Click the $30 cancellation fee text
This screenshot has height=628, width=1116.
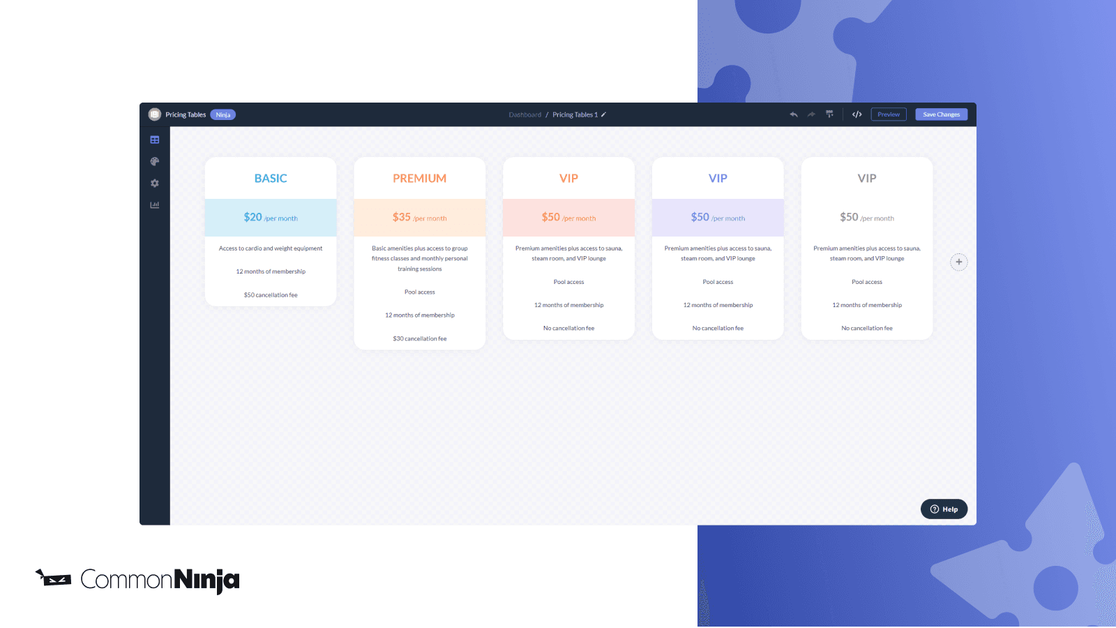click(x=419, y=339)
